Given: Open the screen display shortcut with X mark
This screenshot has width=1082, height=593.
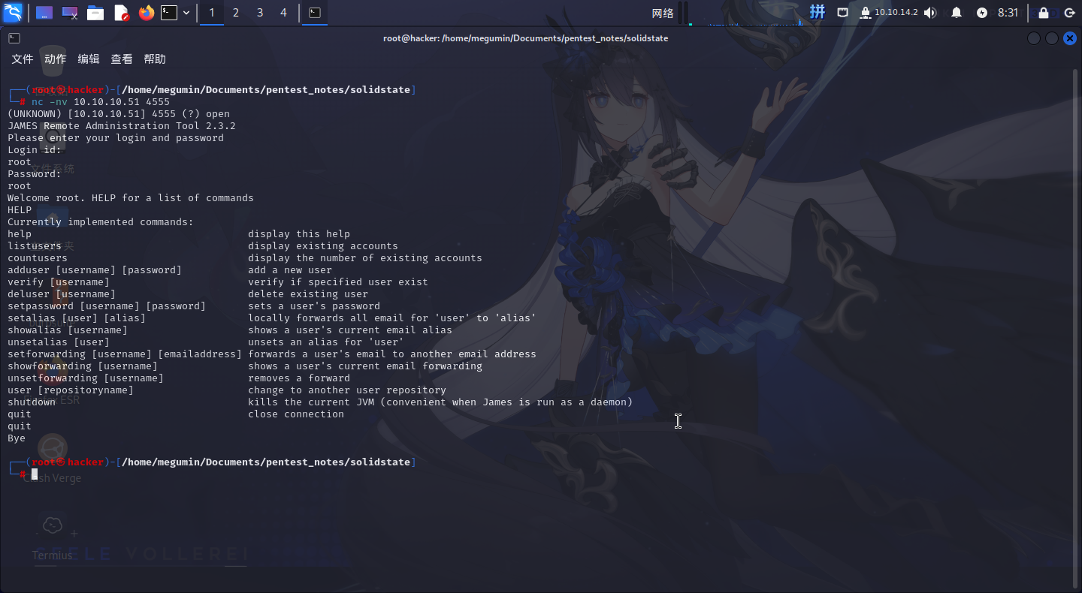Looking at the screenshot, I should [70, 13].
